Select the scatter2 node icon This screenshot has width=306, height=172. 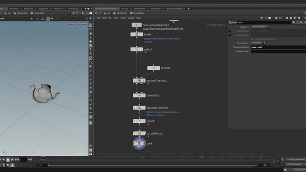(x=153, y=68)
